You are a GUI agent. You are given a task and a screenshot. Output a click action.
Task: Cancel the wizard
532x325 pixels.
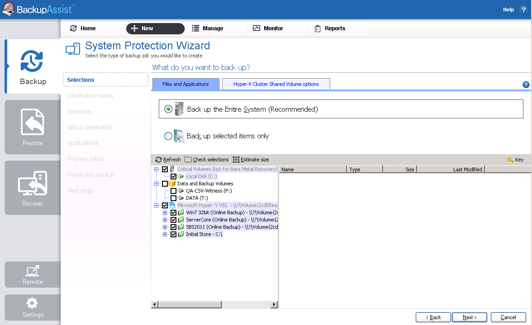tap(508, 317)
